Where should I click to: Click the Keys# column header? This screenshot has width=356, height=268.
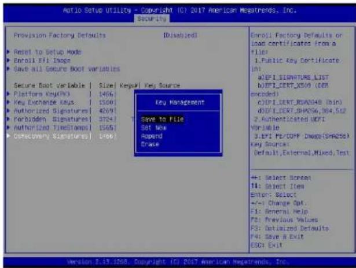(129, 85)
